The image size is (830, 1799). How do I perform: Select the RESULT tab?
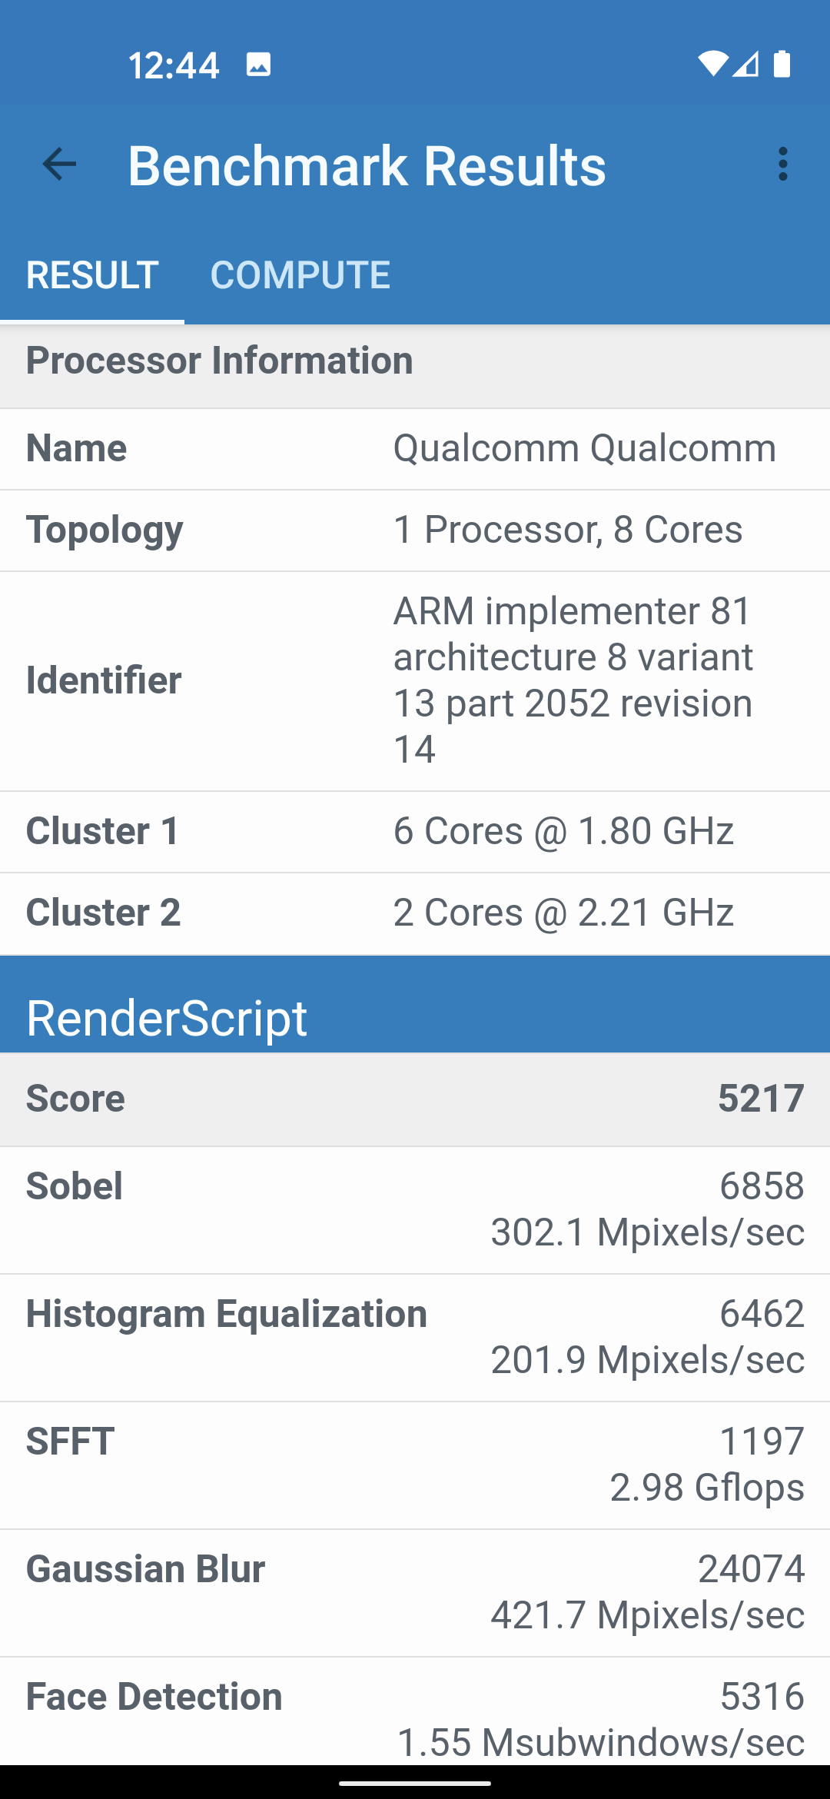pyautogui.click(x=92, y=275)
